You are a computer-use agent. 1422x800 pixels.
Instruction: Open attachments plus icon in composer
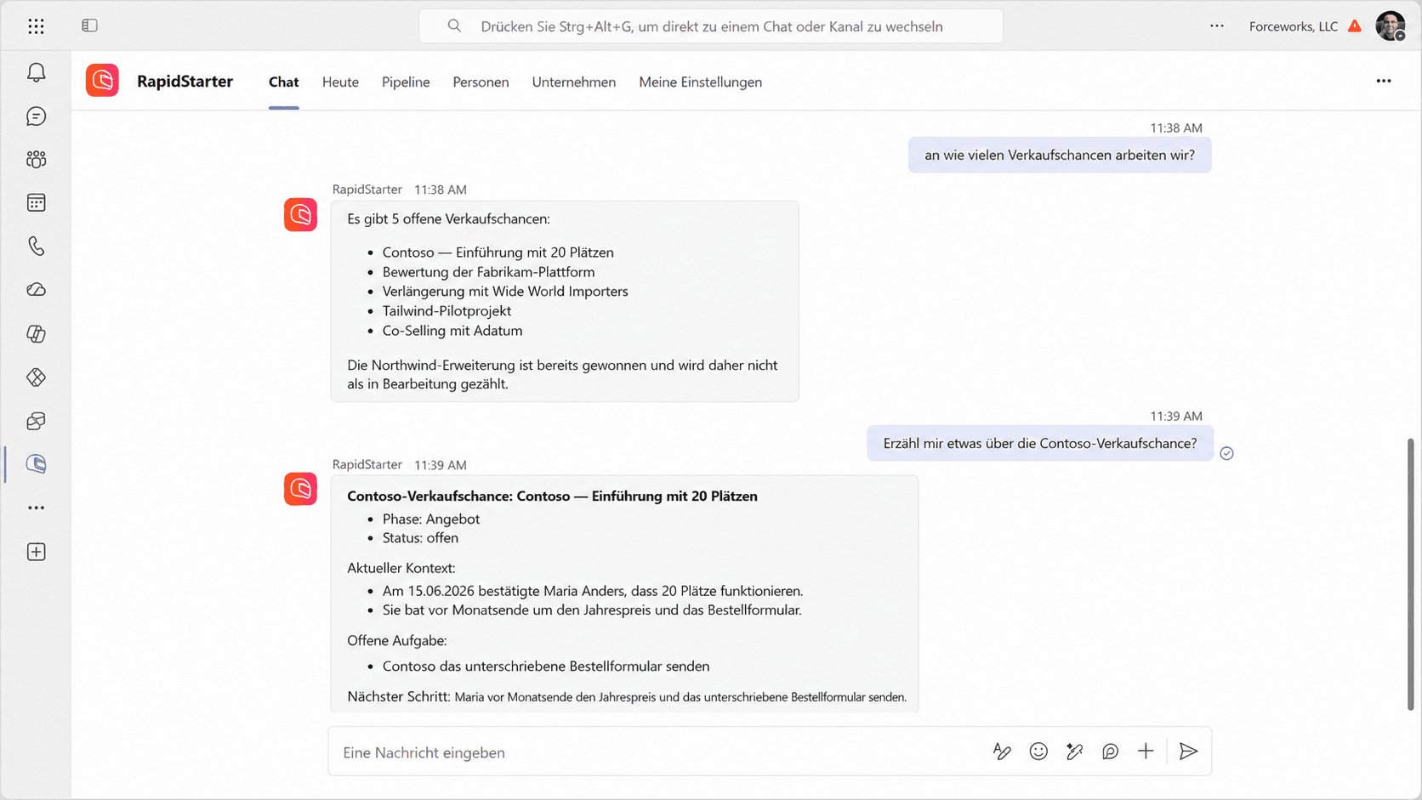[x=1146, y=752]
